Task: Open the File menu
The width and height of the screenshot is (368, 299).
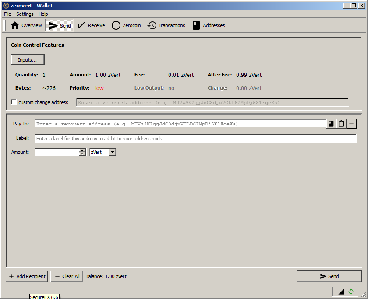Action: pos(7,14)
